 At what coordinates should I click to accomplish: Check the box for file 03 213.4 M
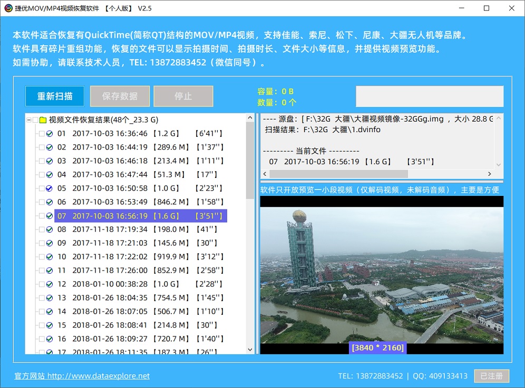click(x=42, y=161)
